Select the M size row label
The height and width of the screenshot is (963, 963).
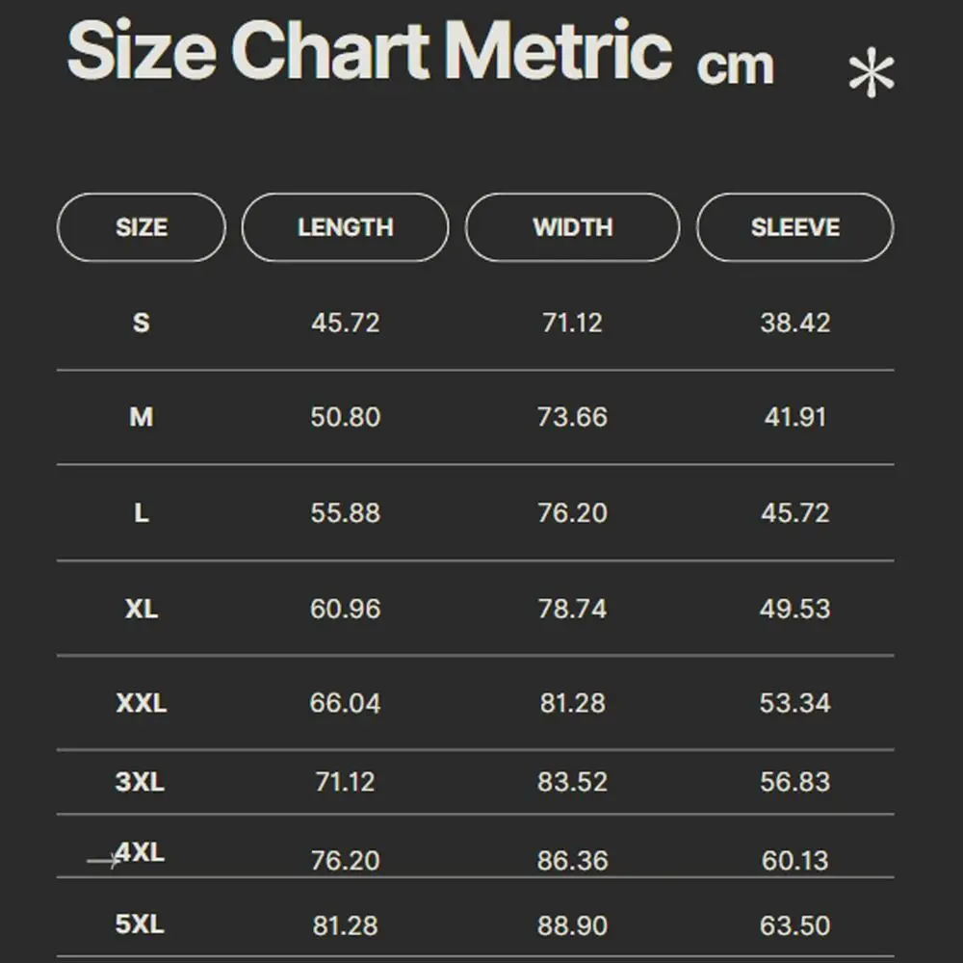pyautogui.click(x=142, y=417)
